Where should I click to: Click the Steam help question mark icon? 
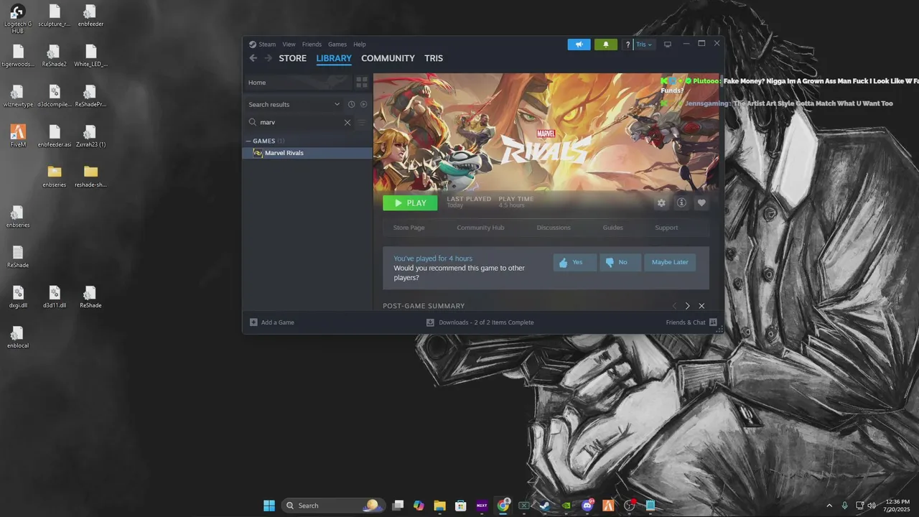click(x=628, y=45)
